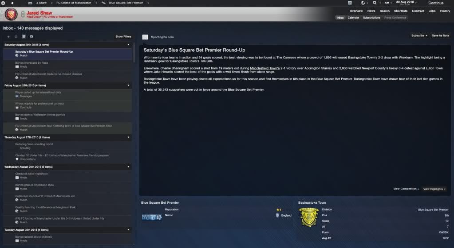Open the FC United of Manchester club badge
454x248 pixels.
click(11, 15)
